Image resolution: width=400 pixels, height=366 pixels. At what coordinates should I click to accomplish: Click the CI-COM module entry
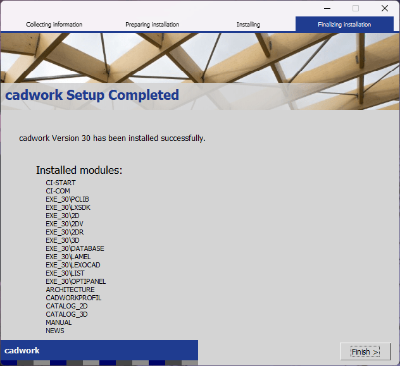click(x=58, y=191)
